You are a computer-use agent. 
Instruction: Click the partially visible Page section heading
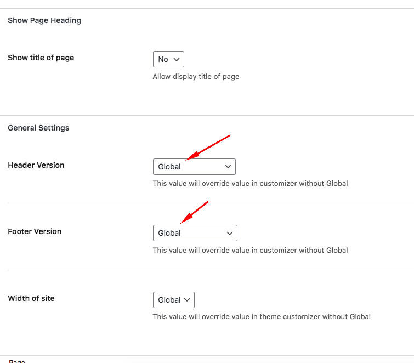pyautogui.click(x=17, y=361)
